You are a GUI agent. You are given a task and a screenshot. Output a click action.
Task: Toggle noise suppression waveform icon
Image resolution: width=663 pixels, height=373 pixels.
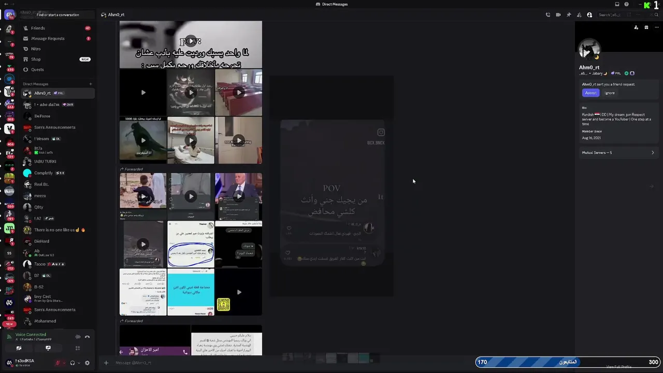[78, 337]
